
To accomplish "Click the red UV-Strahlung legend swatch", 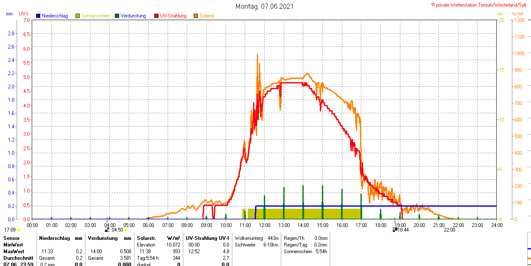I will [x=156, y=16].
